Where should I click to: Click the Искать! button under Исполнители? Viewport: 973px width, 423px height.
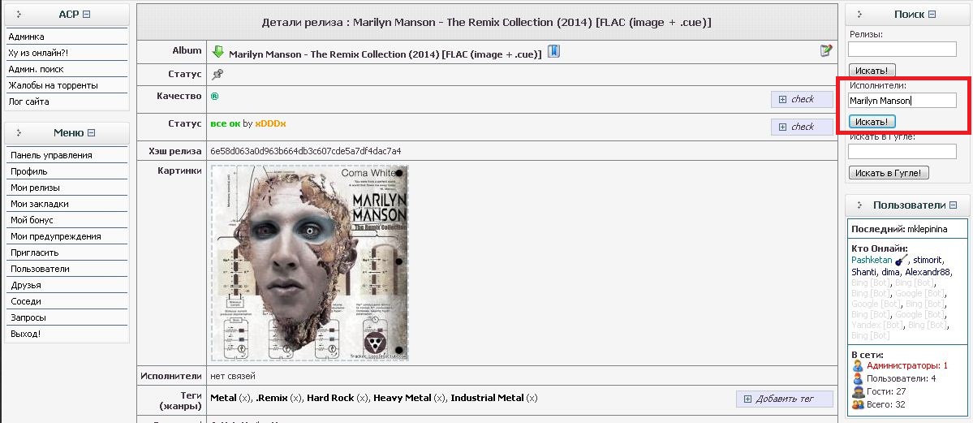pyautogui.click(x=872, y=121)
